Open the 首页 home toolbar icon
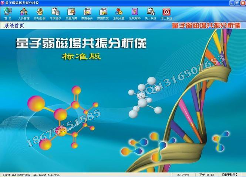 (7, 13)
